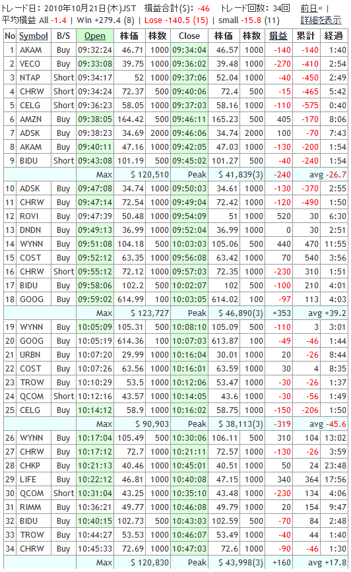This screenshot has width=351, height=572.
Task: Click Short label in row 30 QCOM
Action: 63,493
